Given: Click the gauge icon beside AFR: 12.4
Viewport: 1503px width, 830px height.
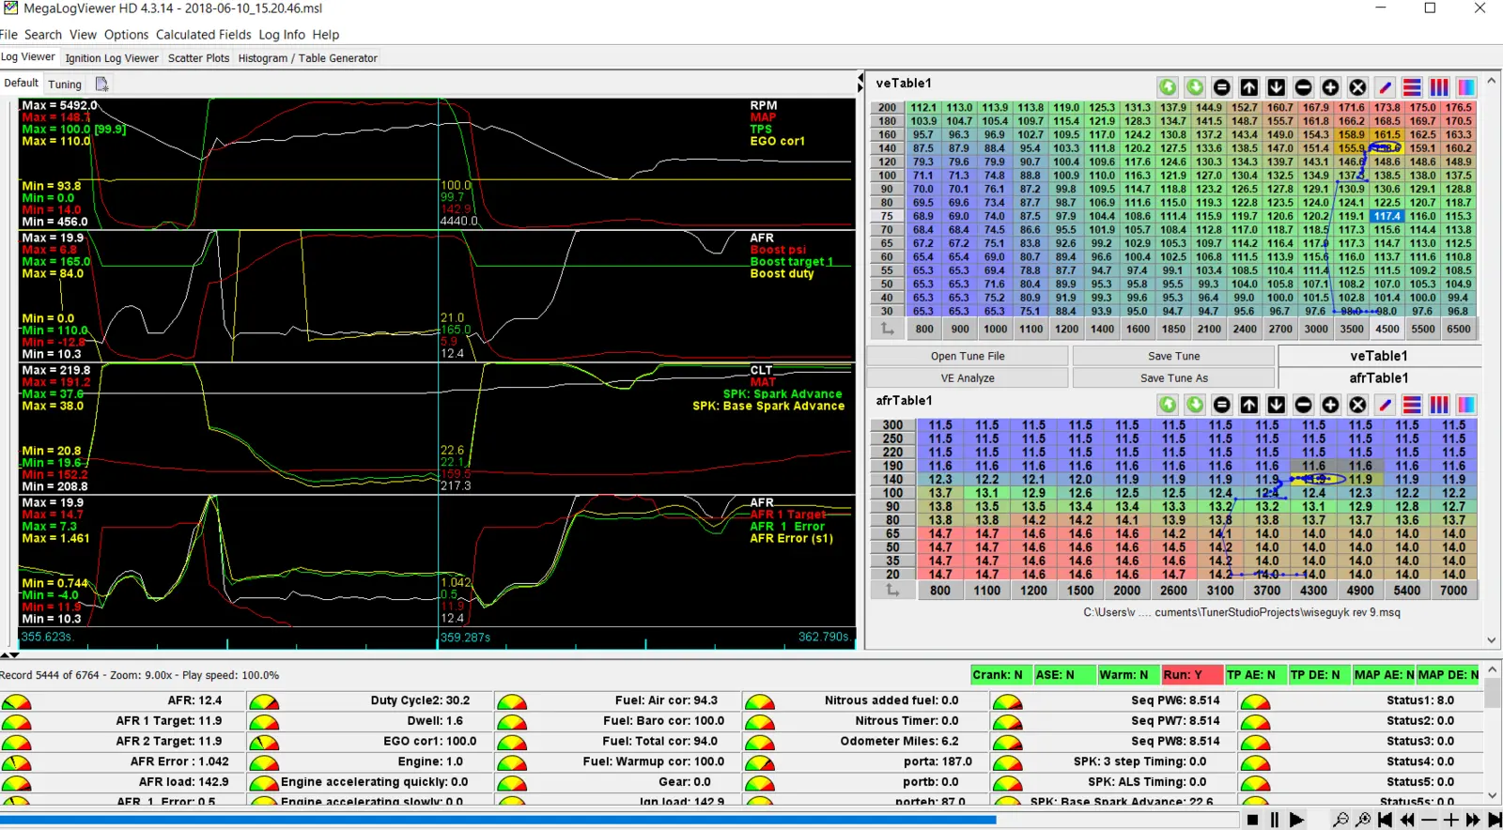Looking at the screenshot, I should click(x=17, y=700).
